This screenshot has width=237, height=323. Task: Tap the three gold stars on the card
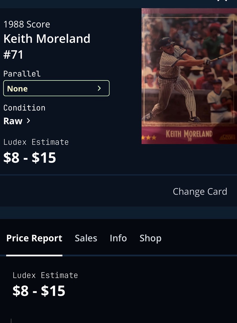click(x=149, y=137)
